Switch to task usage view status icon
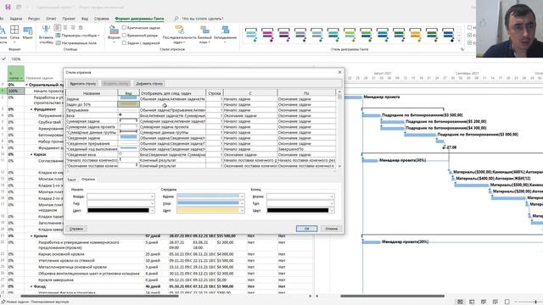 472,302
